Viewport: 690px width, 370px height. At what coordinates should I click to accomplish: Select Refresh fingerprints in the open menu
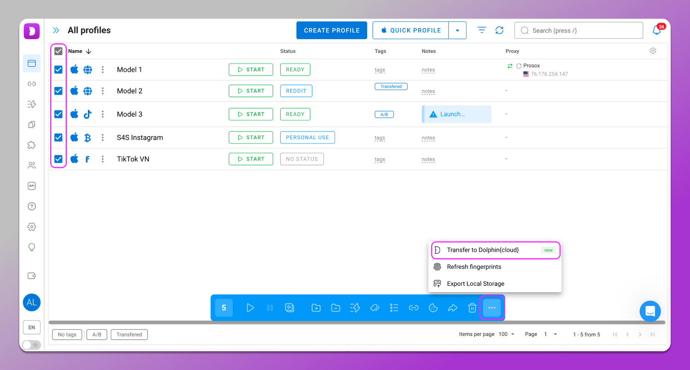[474, 267]
